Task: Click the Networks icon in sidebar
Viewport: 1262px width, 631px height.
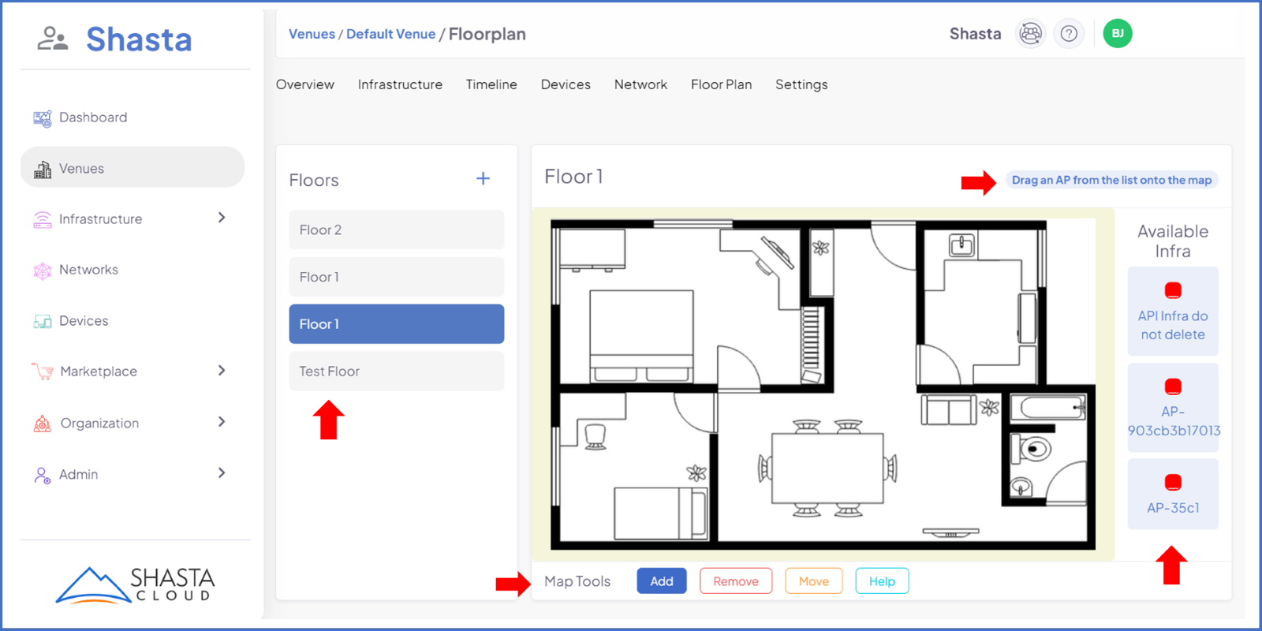Action: (43, 271)
